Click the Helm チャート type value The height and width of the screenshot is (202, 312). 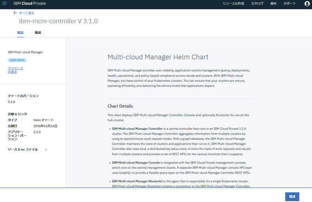click(x=44, y=120)
